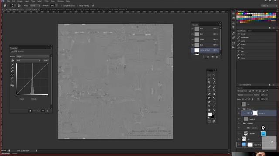Select the Hand tool in the toolbox
Image resolution: width=279 pixels, height=156 pixels.
(x=209, y=110)
